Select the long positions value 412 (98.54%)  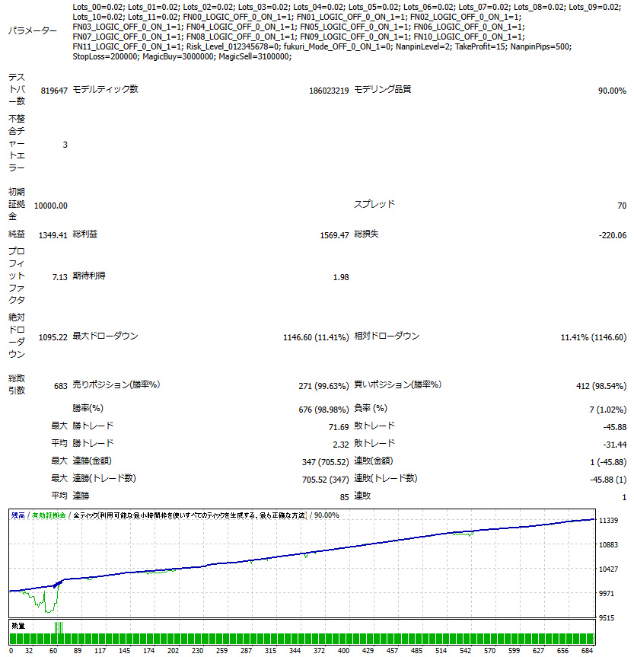pos(601,386)
